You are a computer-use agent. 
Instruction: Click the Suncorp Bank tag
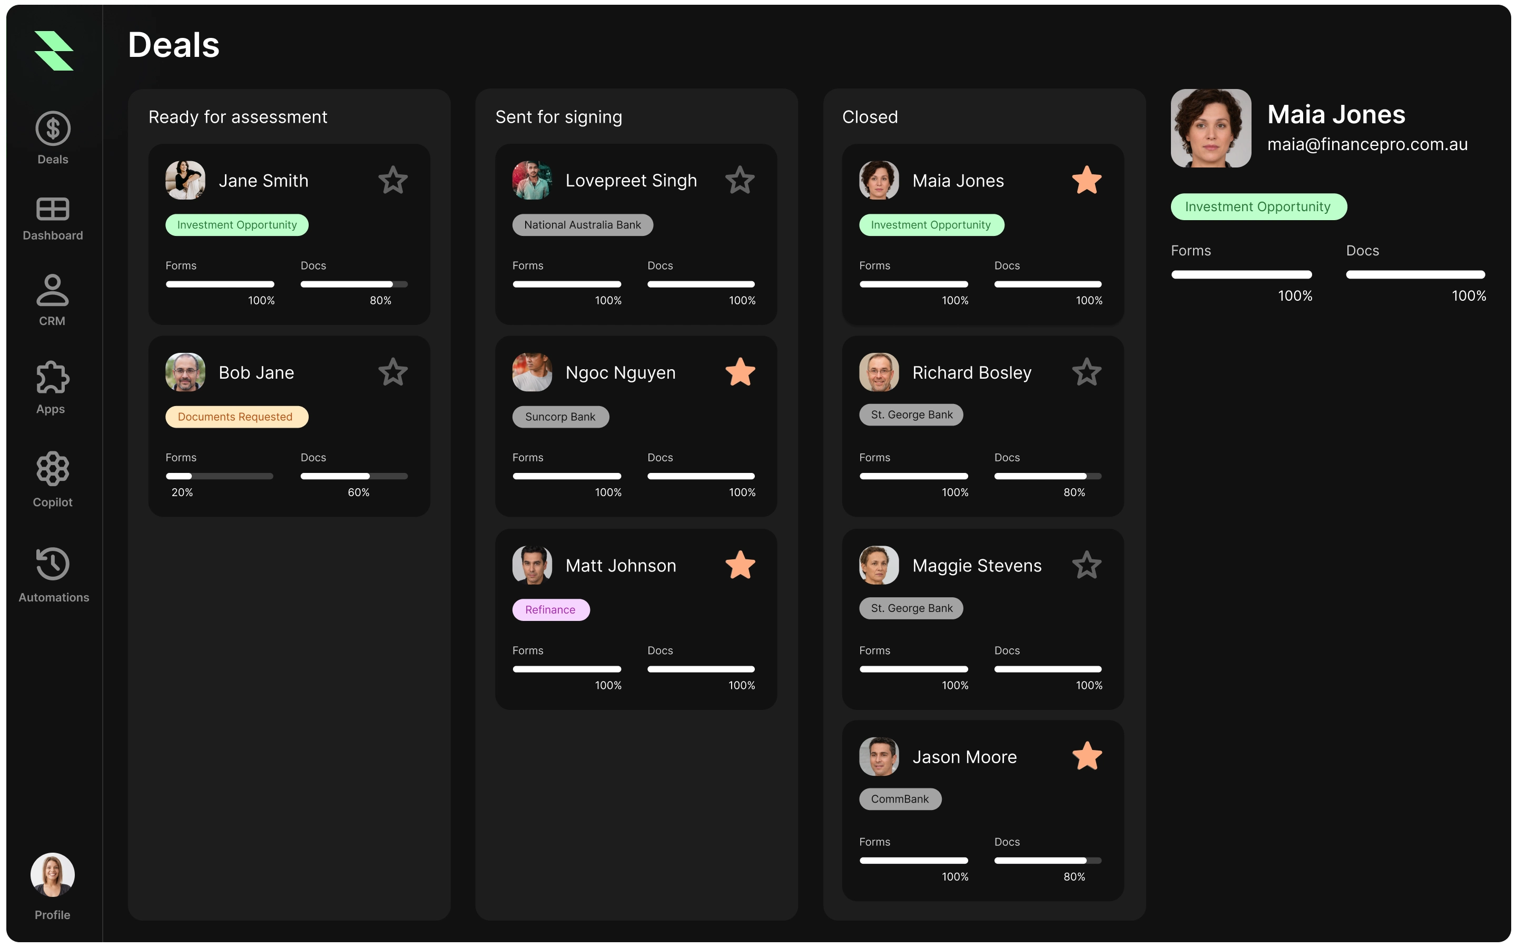point(560,417)
